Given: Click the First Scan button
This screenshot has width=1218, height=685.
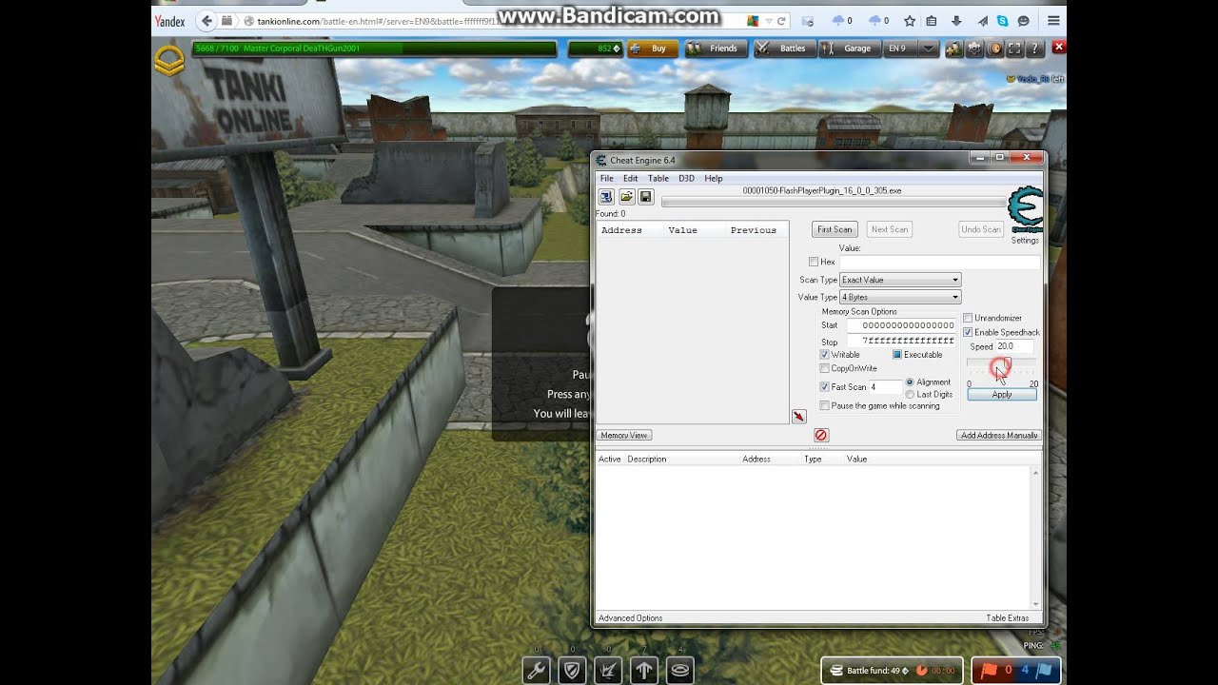Looking at the screenshot, I should 835,229.
